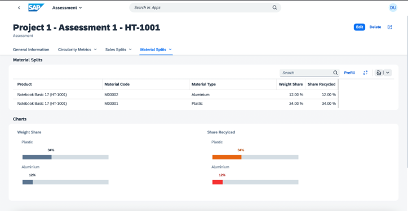Expand the Material Splits tab chevron
408x211 pixels.
pos(170,50)
